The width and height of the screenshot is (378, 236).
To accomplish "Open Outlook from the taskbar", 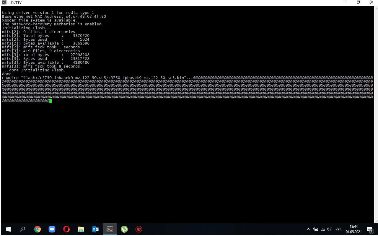I will point(95,229).
